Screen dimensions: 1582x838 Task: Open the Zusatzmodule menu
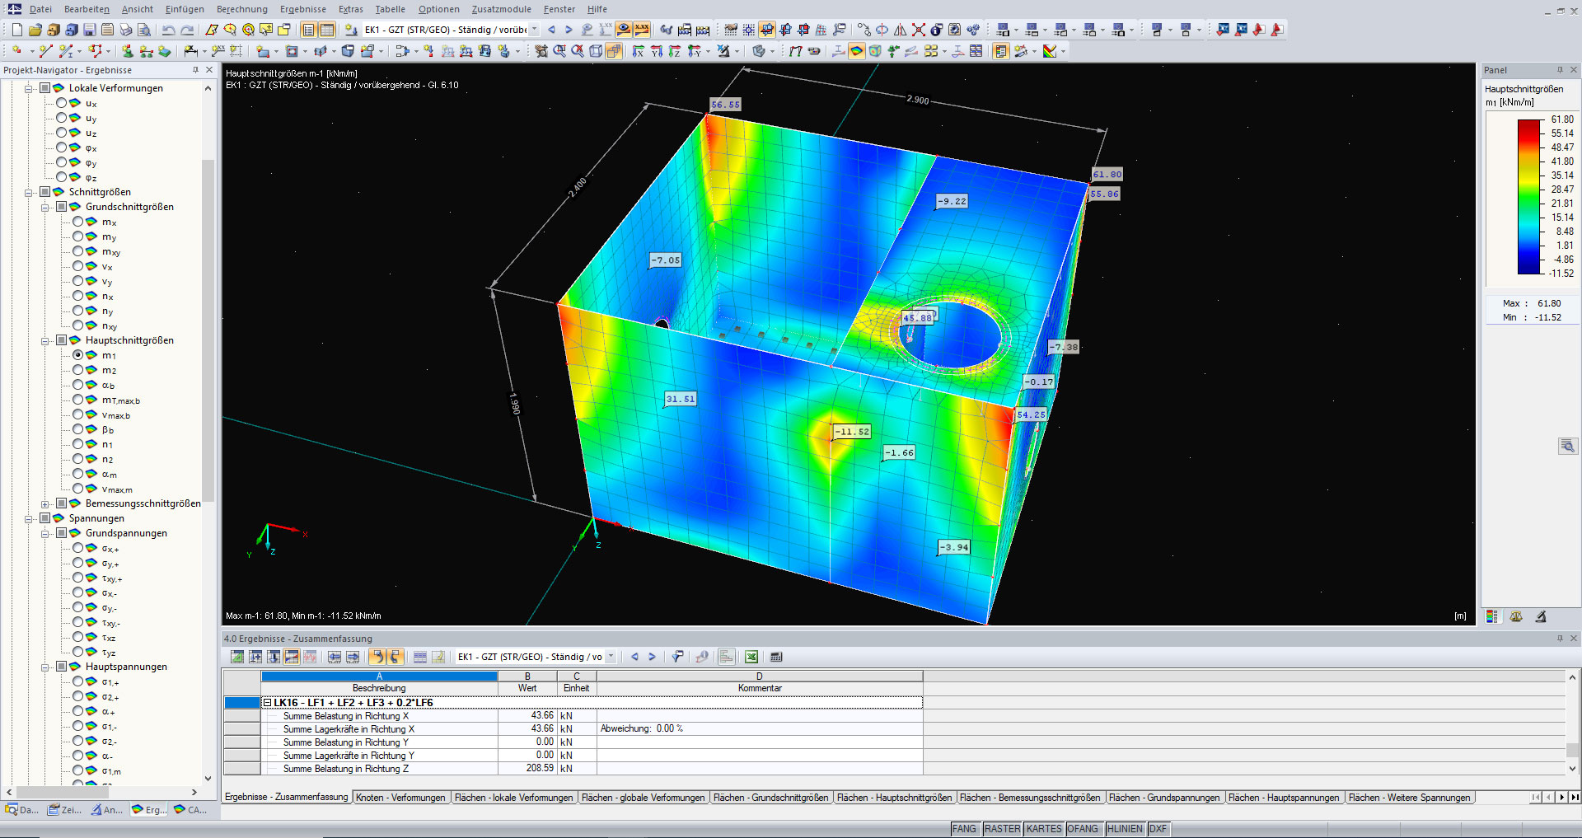pyautogui.click(x=501, y=9)
